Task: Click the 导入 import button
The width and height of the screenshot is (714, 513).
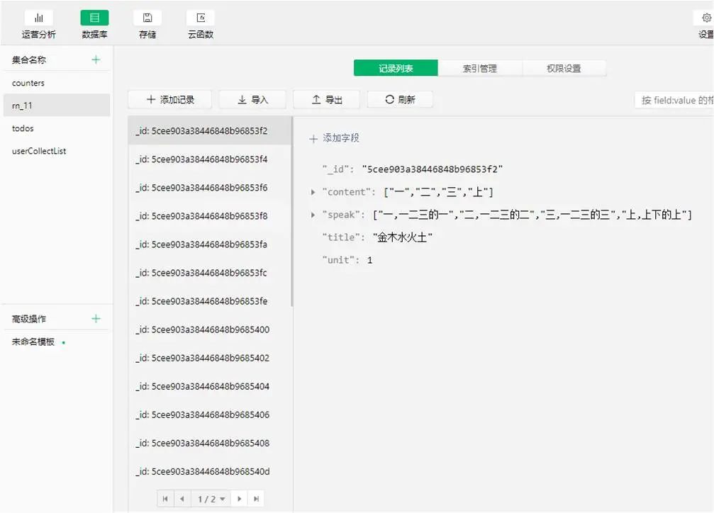Action: click(x=252, y=100)
